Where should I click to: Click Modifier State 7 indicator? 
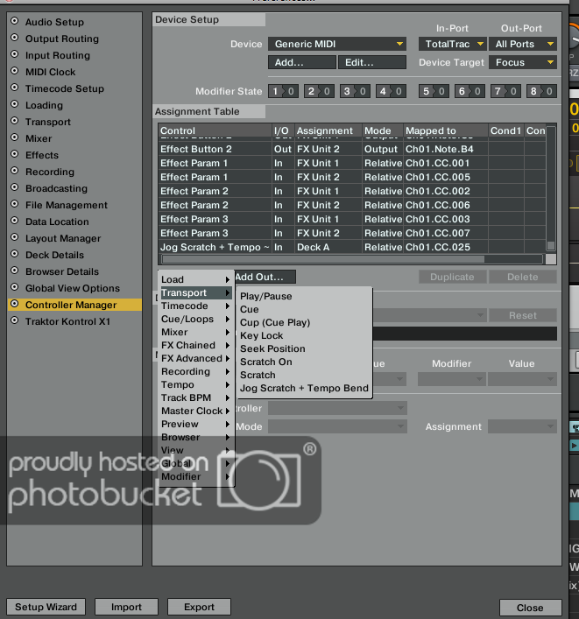pos(505,91)
